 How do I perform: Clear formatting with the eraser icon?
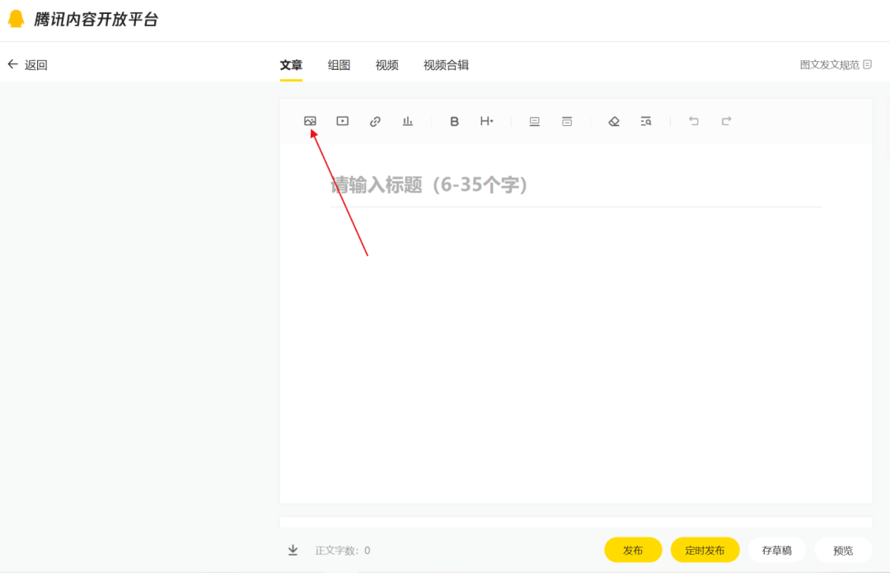coord(614,121)
